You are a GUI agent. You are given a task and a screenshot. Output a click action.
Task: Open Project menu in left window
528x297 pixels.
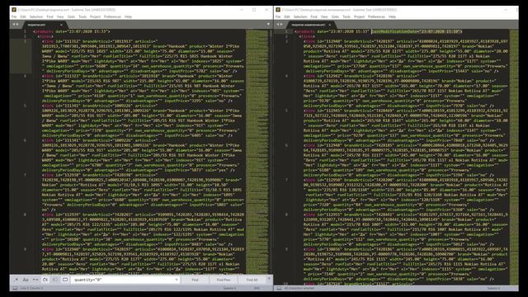(x=95, y=16)
